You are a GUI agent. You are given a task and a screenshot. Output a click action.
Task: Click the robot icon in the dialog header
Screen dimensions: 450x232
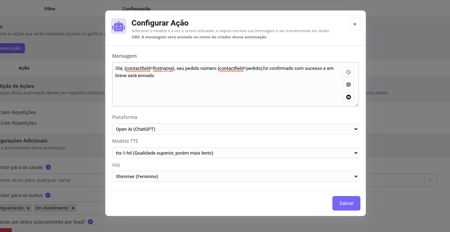coord(118,26)
